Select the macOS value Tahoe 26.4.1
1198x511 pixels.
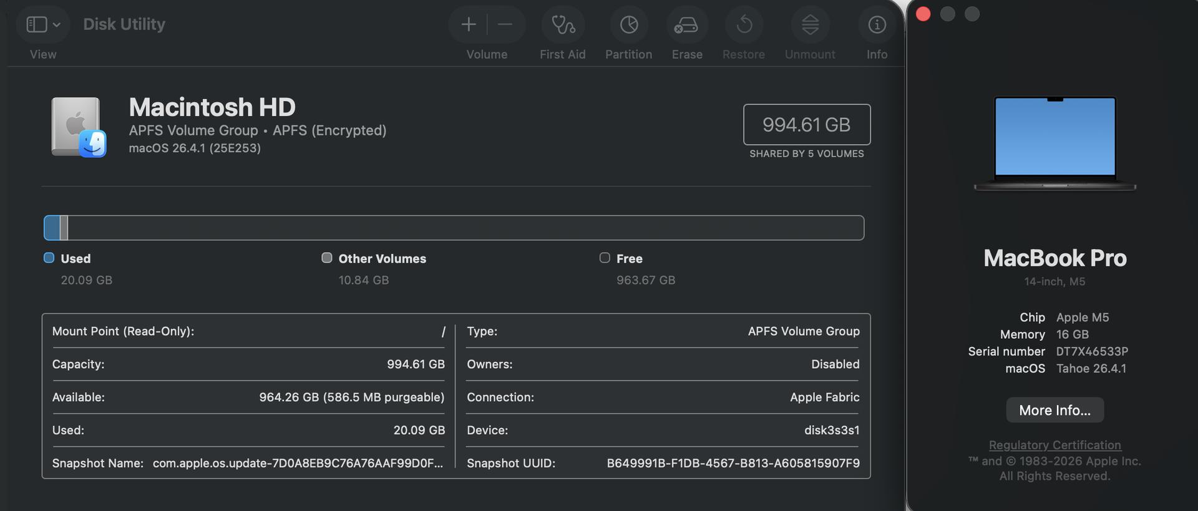pyautogui.click(x=1091, y=369)
